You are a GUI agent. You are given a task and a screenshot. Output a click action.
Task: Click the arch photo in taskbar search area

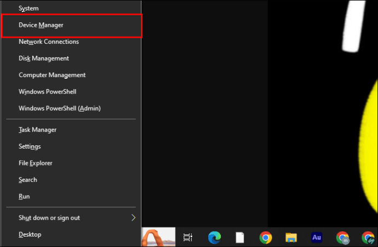[158, 237]
